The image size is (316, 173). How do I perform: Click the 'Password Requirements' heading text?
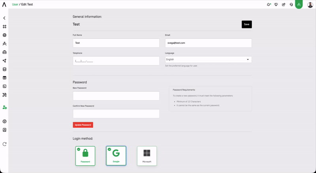[184, 90]
